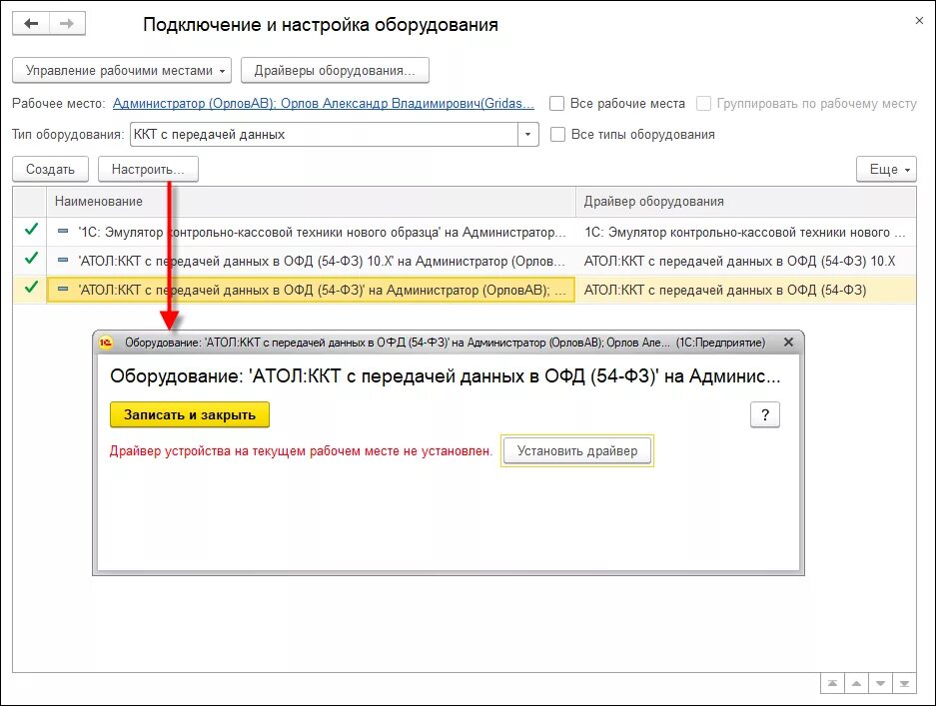Expand the Тип оборудования dropdown arrow
The image size is (936, 706).
527,134
